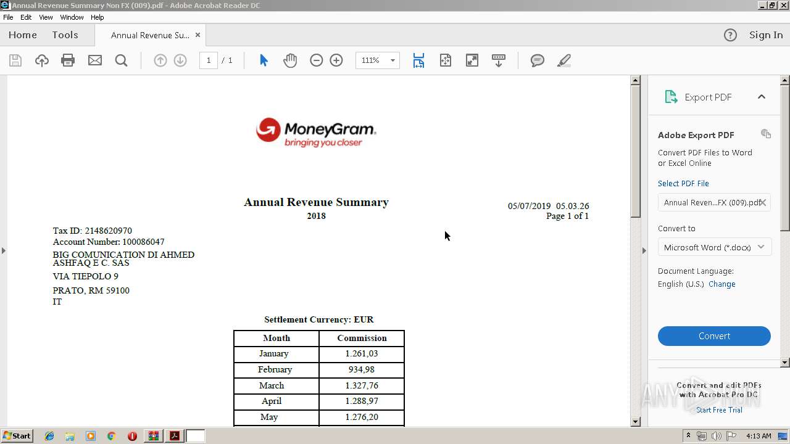Viewport: 790px width, 444px height.
Task: Switch to the Tools tab
Action: click(x=65, y=35)
